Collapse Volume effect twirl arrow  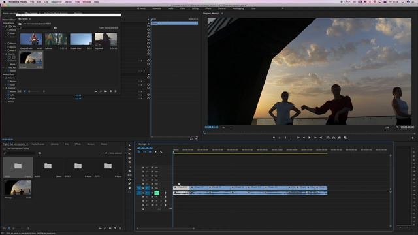point(4,78)
